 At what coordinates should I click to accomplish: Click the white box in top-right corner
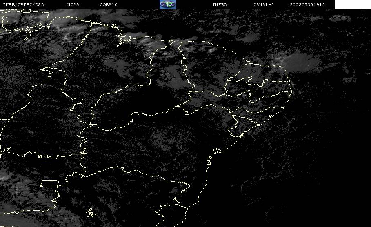click(353, 4)
